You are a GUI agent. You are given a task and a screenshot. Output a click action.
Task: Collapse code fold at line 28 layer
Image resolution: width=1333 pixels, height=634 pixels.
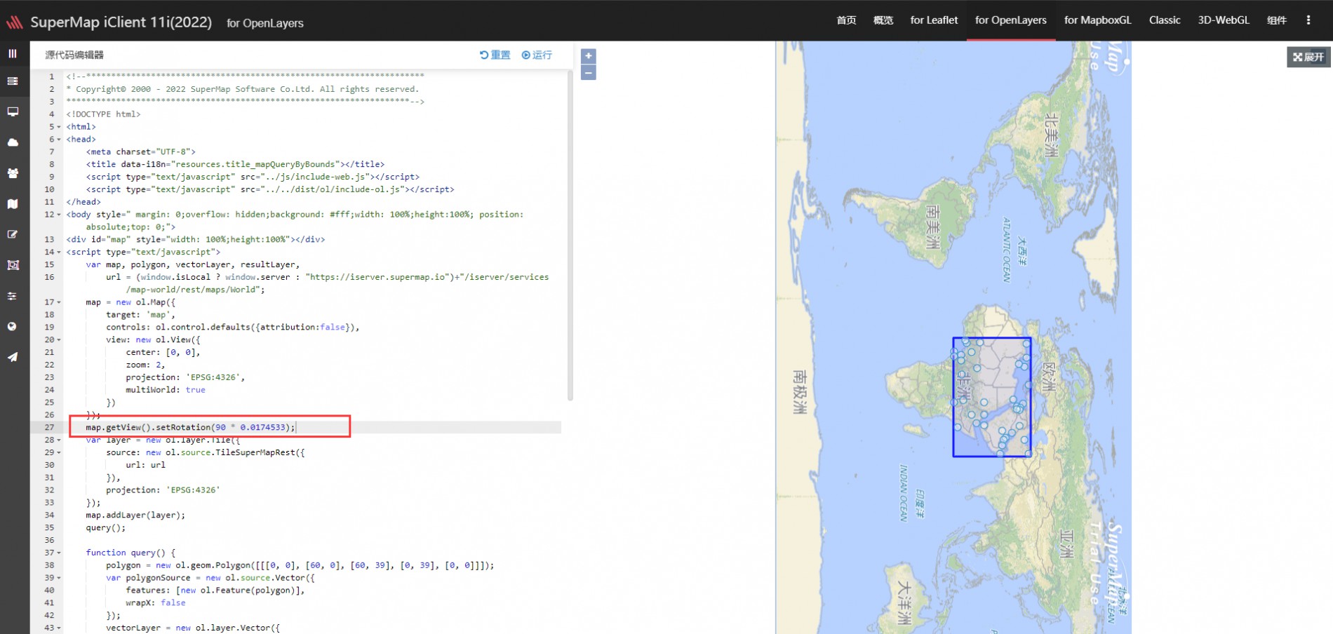click(x=59, y=440)
